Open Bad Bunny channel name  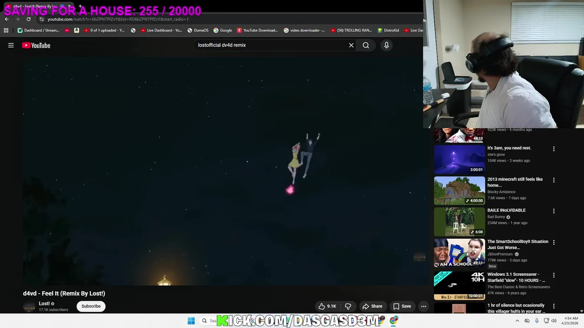496,217
